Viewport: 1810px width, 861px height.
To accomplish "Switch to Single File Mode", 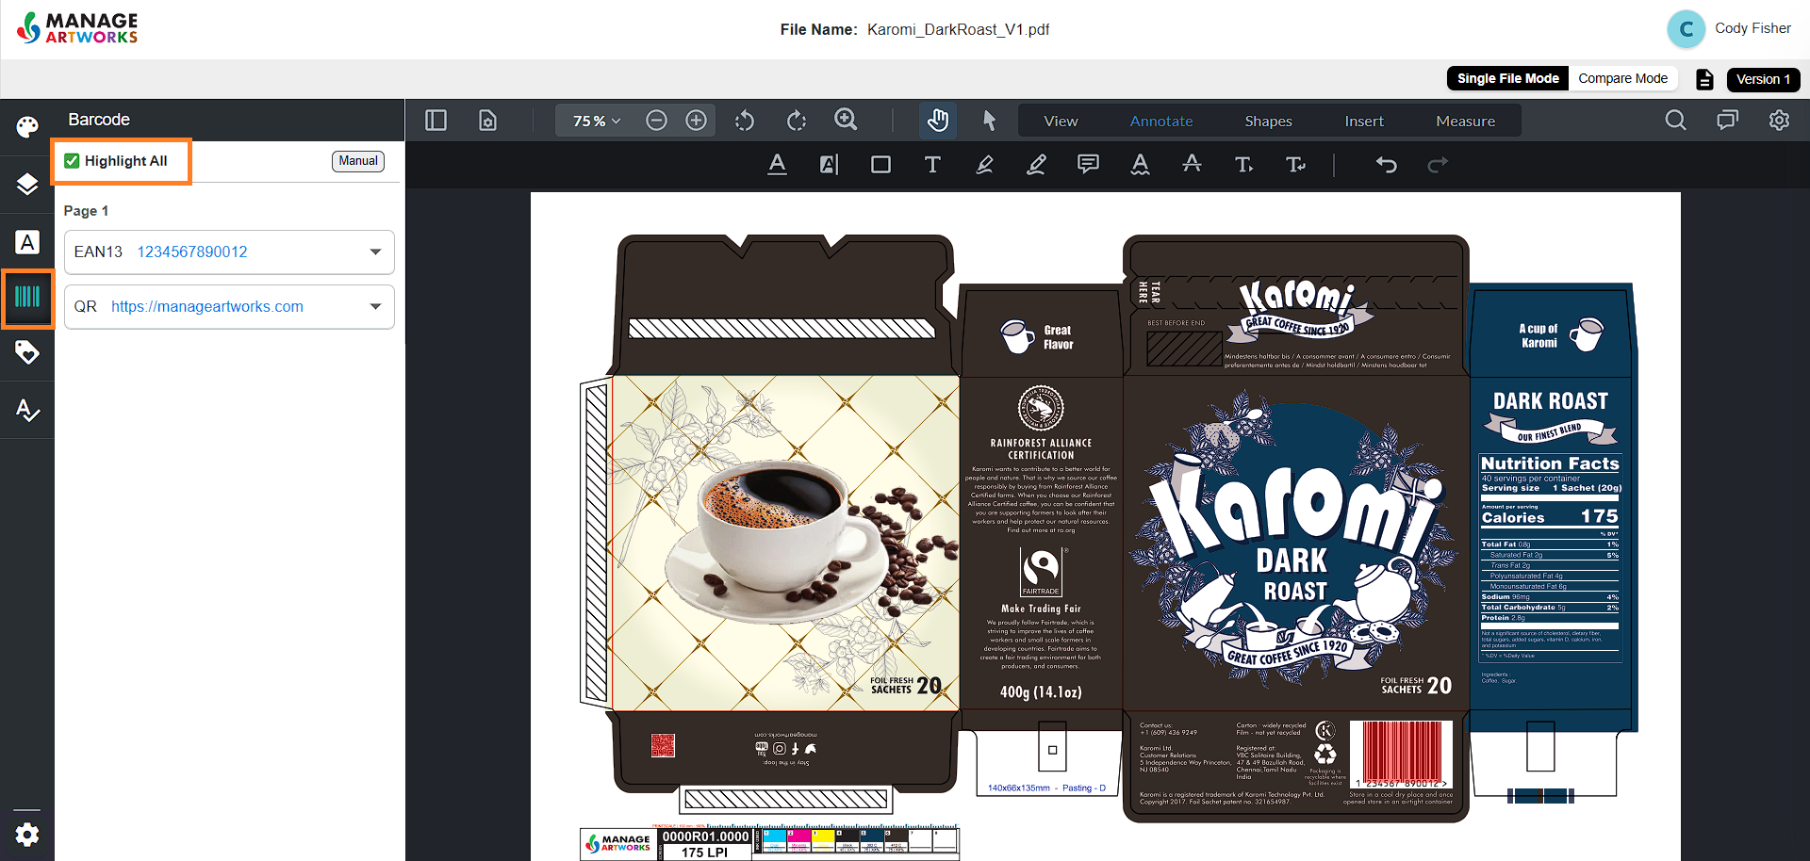I will coord(1507,78).
